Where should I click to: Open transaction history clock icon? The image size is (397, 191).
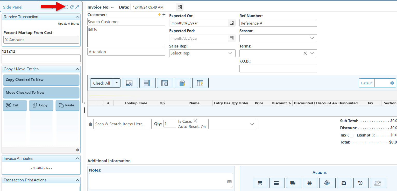pyautogui.click(x=360, y=183)
